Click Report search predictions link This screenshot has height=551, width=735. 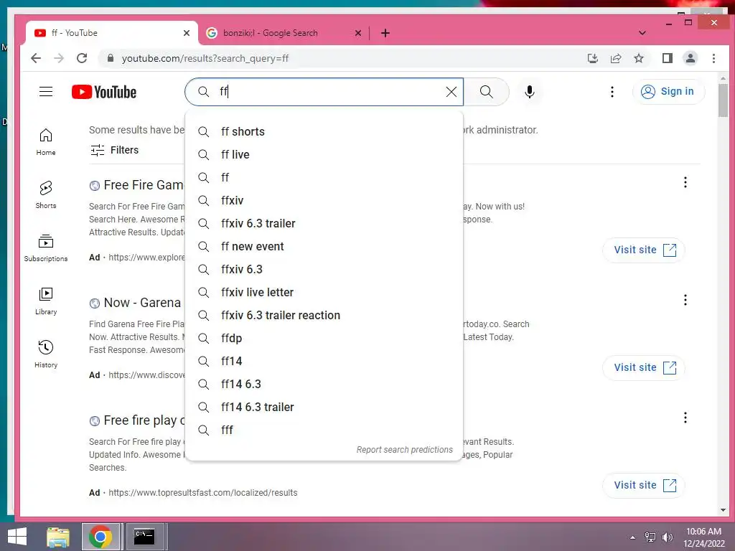[x=405, y=450]
